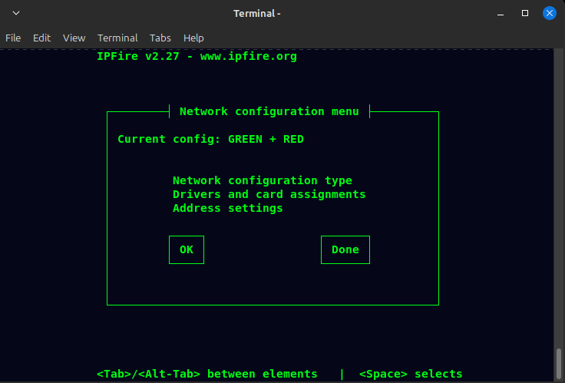Minimize the Terminal window
The width and height of the screenshot is (565, 383).
click(x=501, y=13)
